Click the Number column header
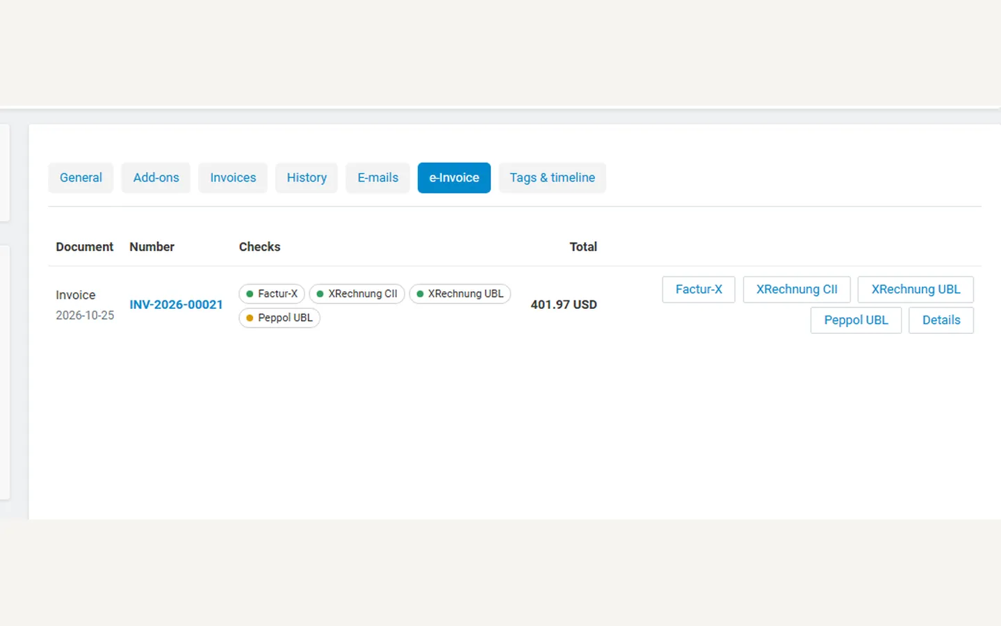This screenshot has width=1001, height=626. point(152,247)
